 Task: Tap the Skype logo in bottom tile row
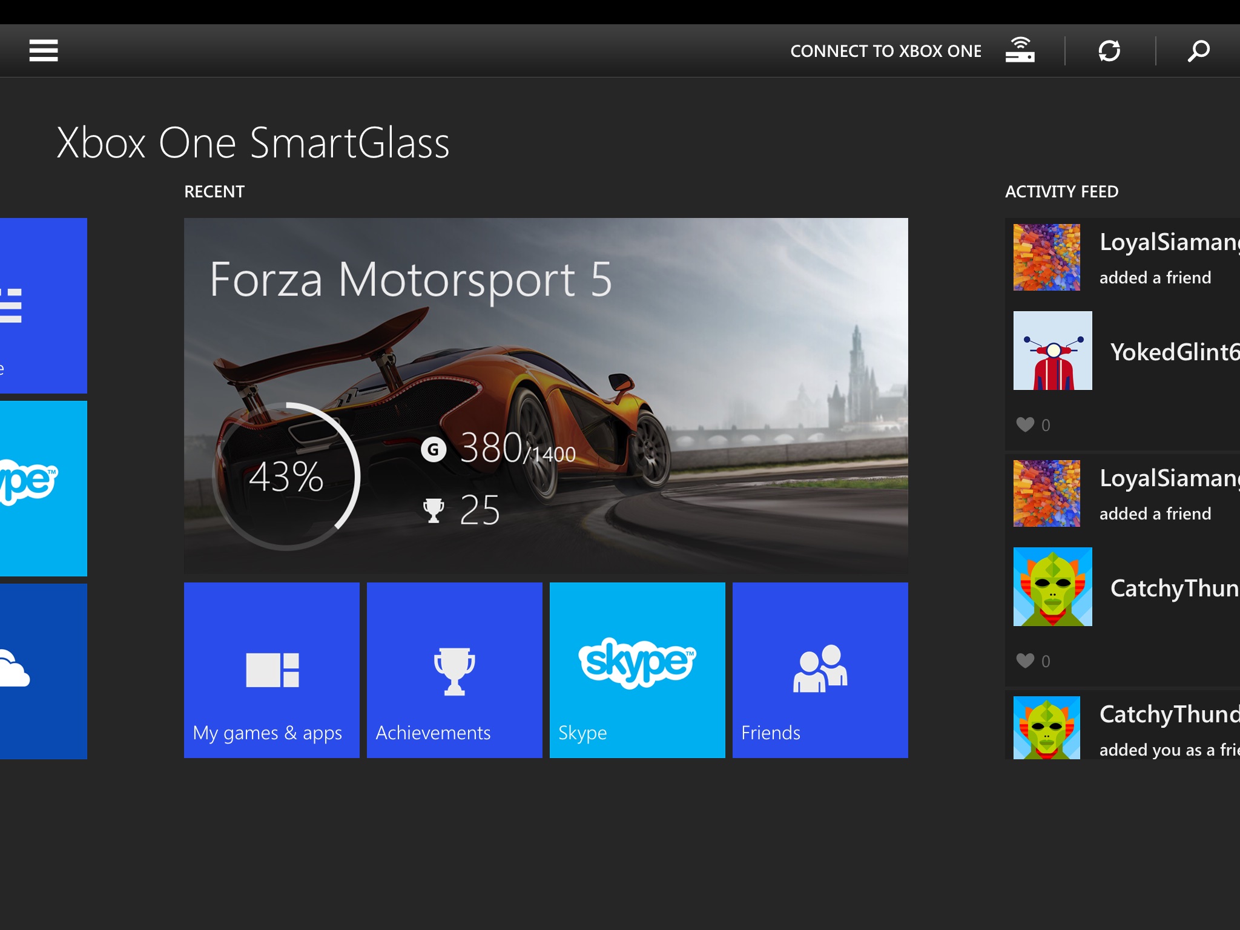point(637,663)
